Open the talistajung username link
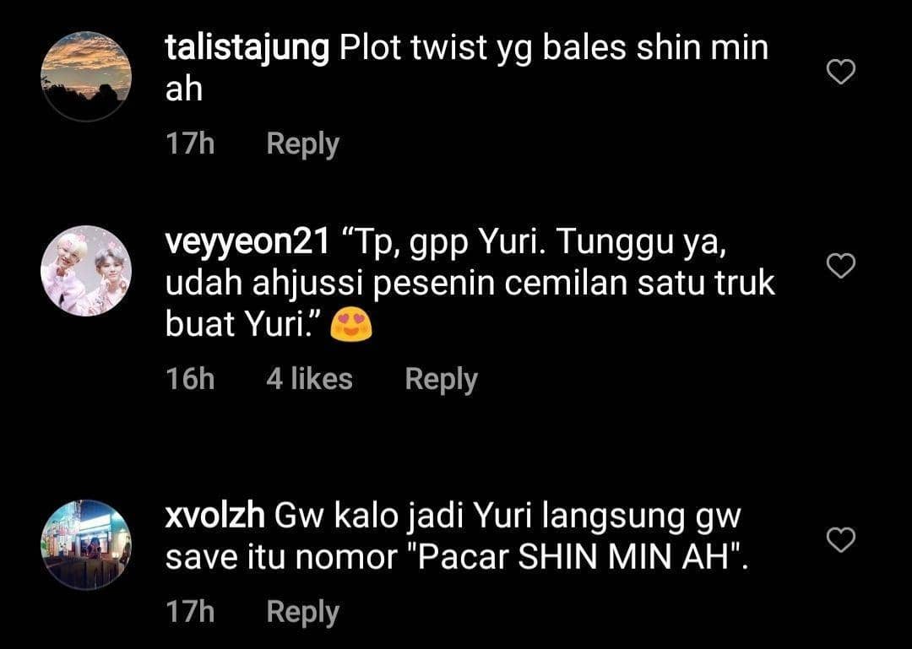The height and width of the screenshot is (649, 912). [x=247, y=49]
